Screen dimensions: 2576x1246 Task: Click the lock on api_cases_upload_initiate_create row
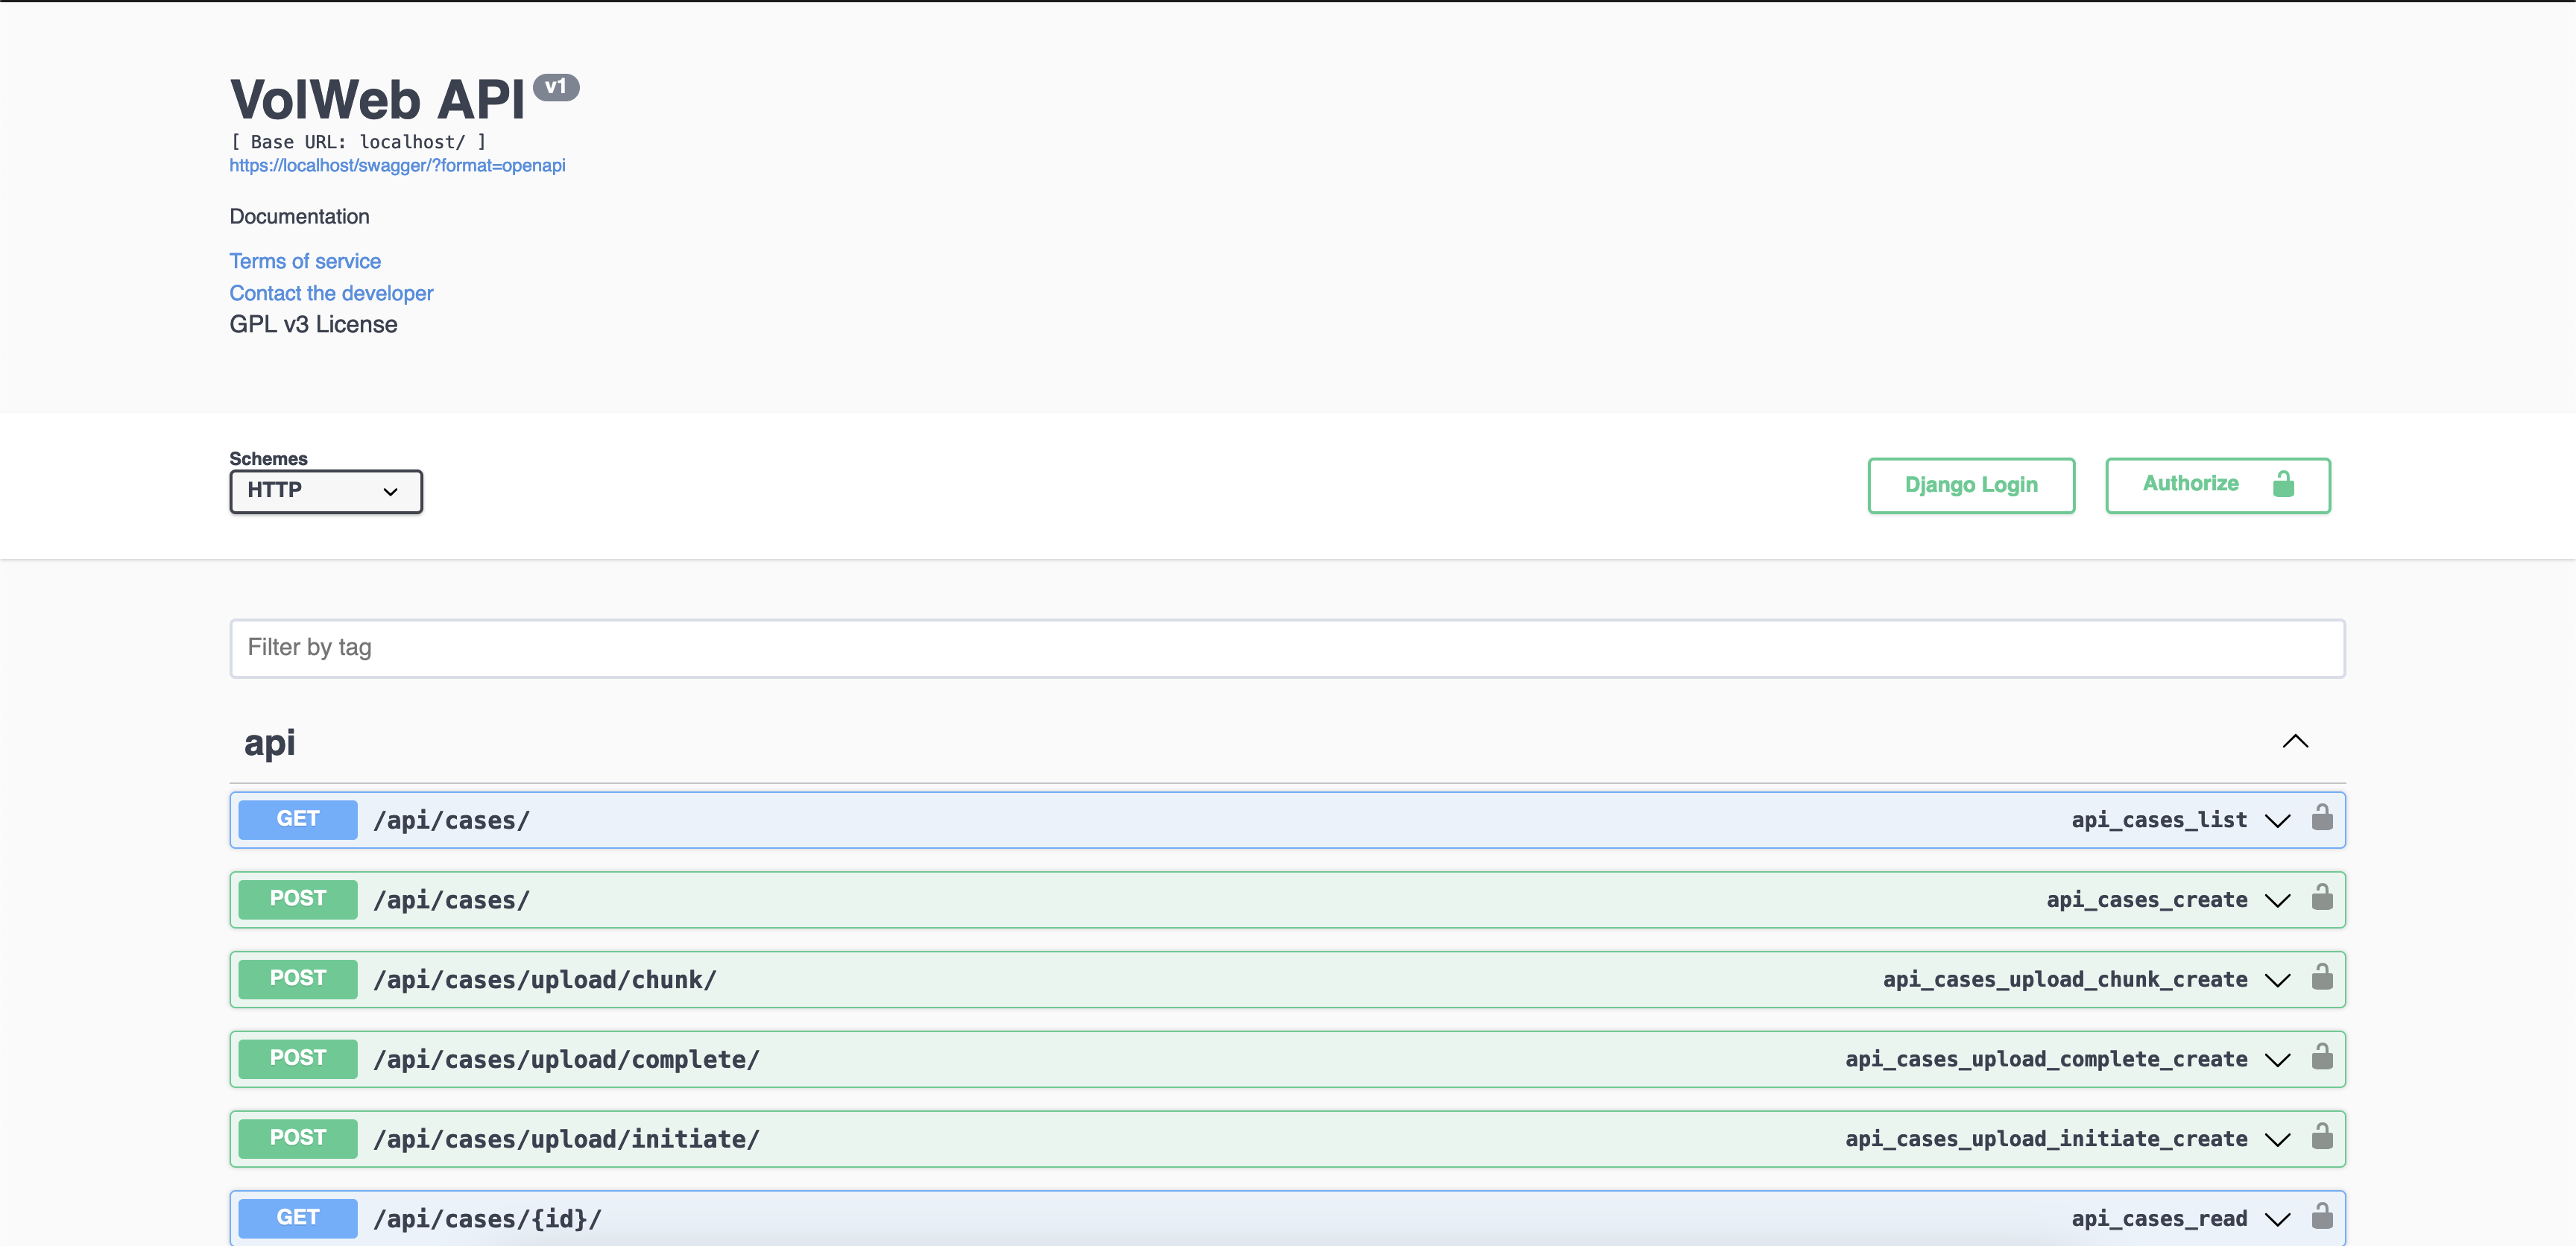(2322, 1137)
